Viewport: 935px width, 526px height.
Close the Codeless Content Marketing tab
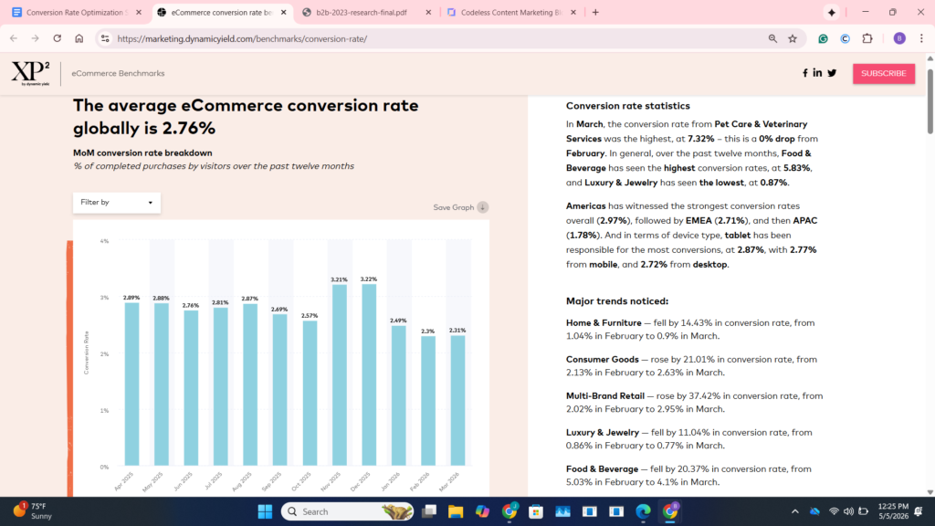573,13
